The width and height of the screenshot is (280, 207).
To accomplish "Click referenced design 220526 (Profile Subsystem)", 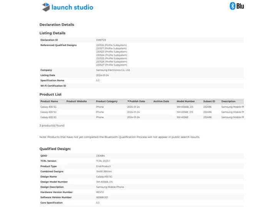I will tap(112, 62).
